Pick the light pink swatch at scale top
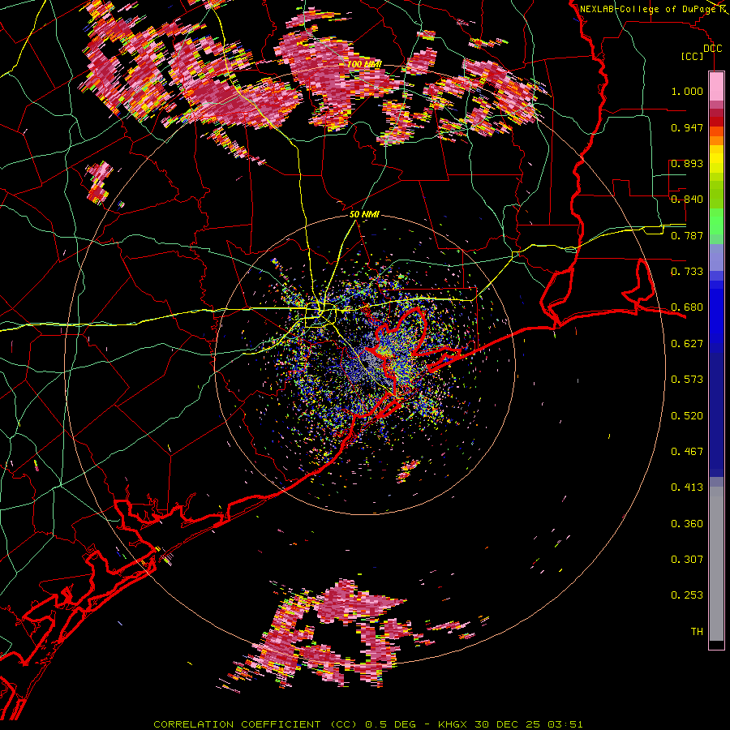 [x=716, y=86]
